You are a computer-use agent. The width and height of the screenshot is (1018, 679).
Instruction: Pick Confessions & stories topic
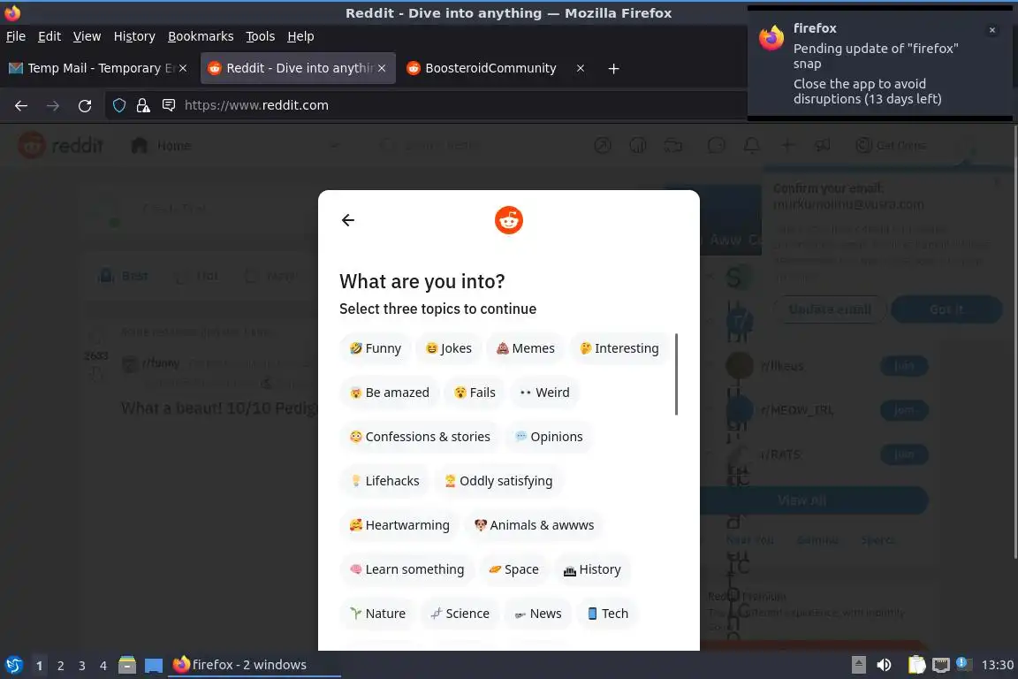click(420, 437)
